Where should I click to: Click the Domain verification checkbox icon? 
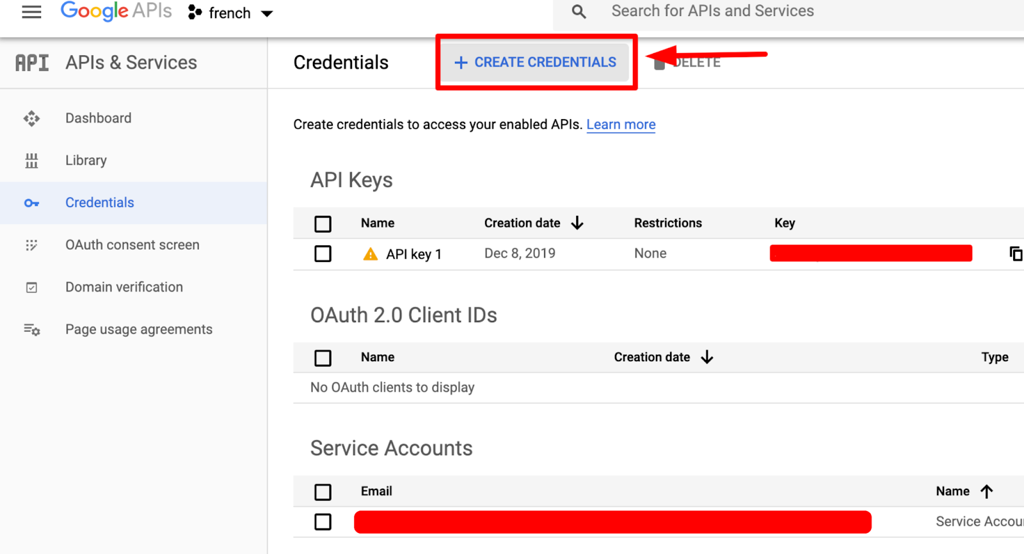[x=31, y=288]
